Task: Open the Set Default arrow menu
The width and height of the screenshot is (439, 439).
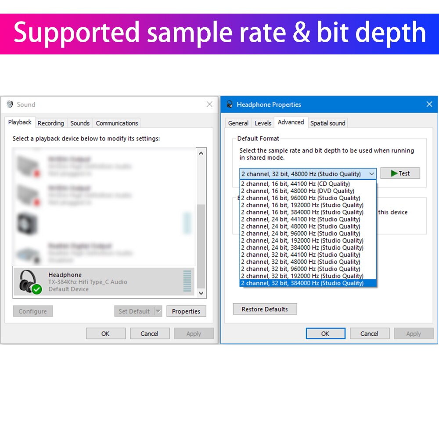Action: pos(158,311)
